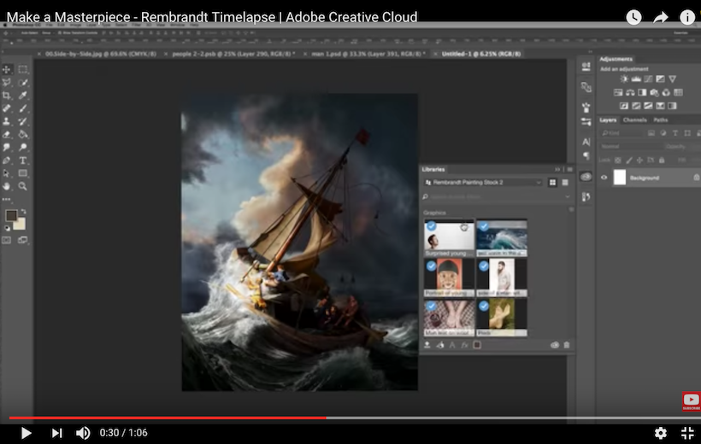
Task: Add a Brightness/Contrast adjustment
Action: coord(624,79)
